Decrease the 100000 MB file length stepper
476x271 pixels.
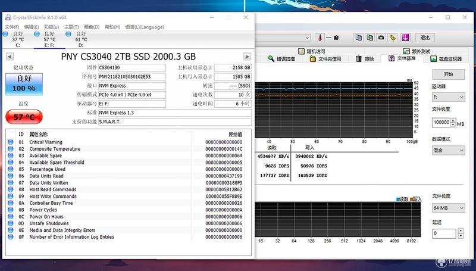[453, 124]
